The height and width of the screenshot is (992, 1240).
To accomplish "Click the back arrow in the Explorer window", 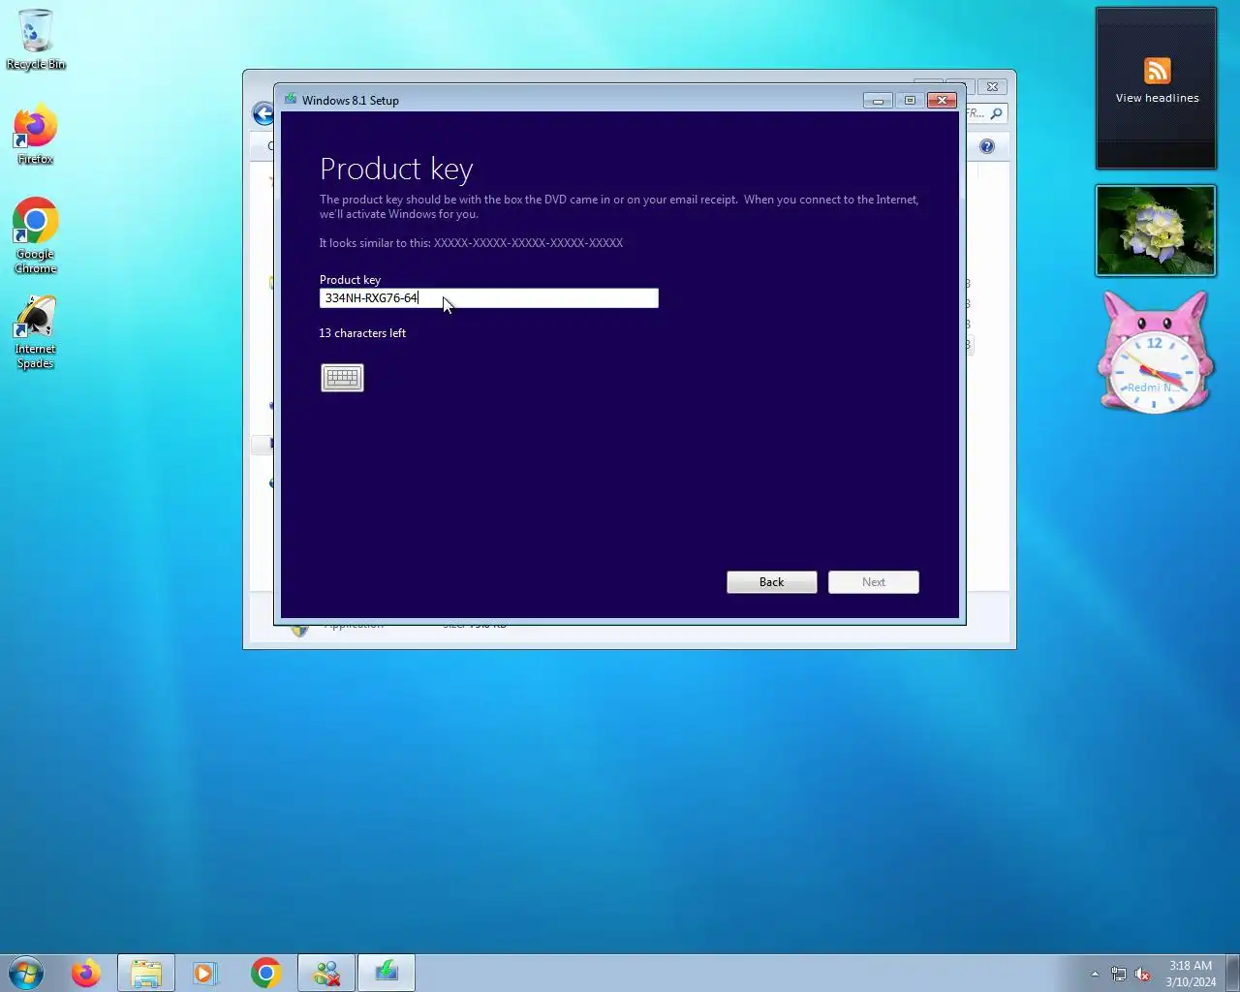I will point(263,113).
